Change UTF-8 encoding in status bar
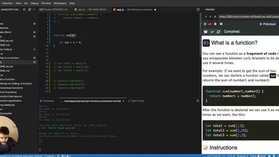 [x=231, y=156]
